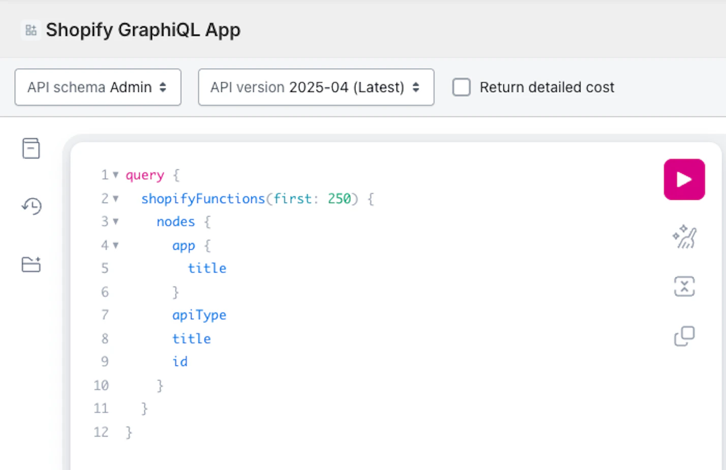Click the 'apiType' field

199,315
